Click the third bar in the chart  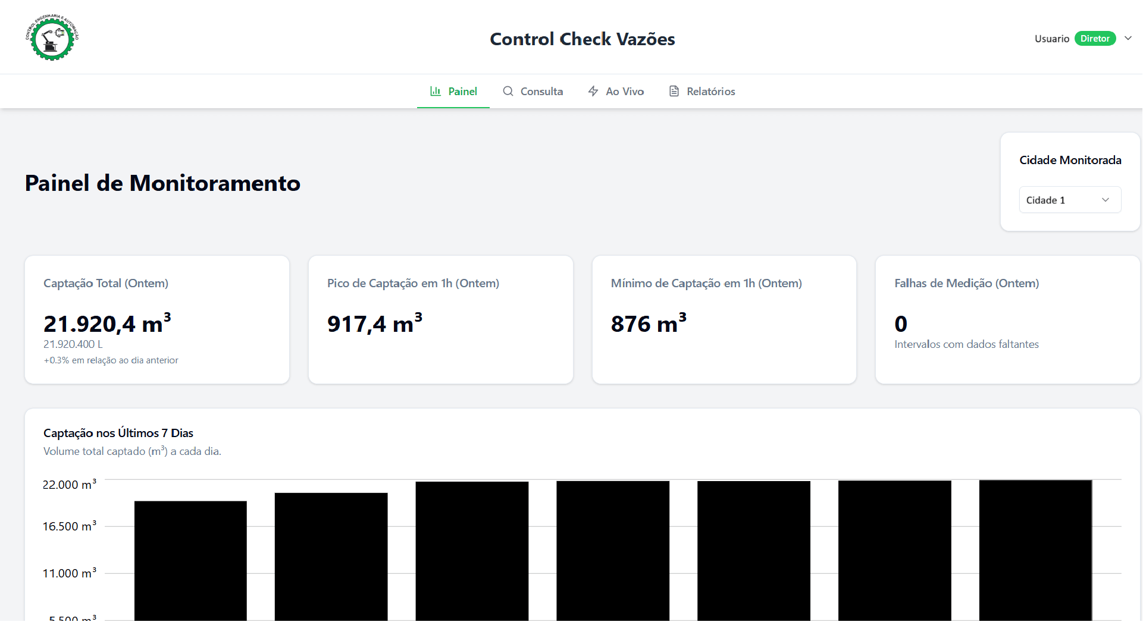point(472,552)
